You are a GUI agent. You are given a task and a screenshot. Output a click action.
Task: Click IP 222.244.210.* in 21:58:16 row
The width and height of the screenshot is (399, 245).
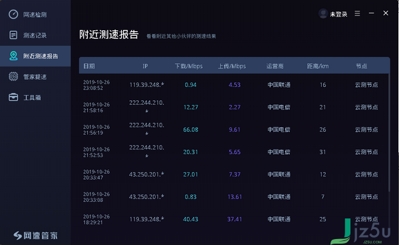coord(146,106)
